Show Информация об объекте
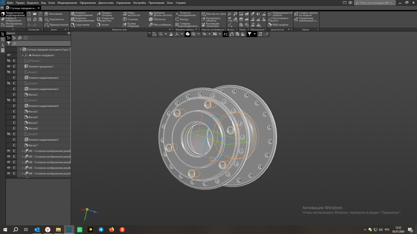The width and height of the screenshot is (417, 234). point(280,14)
